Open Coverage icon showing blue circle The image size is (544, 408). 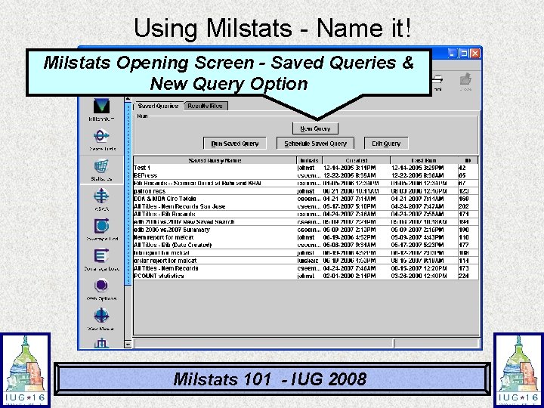coord(101,229)
